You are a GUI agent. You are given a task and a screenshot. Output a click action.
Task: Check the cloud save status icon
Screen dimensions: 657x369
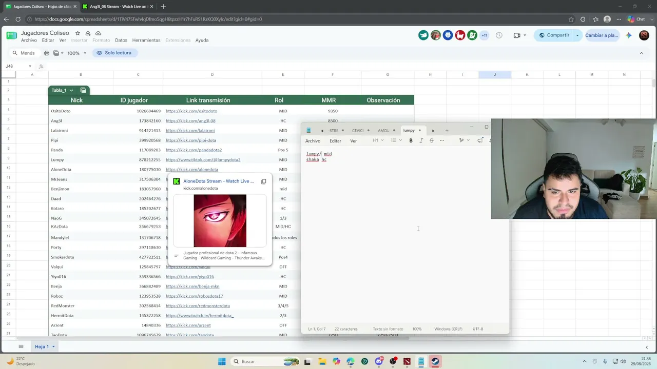[98, 33]
